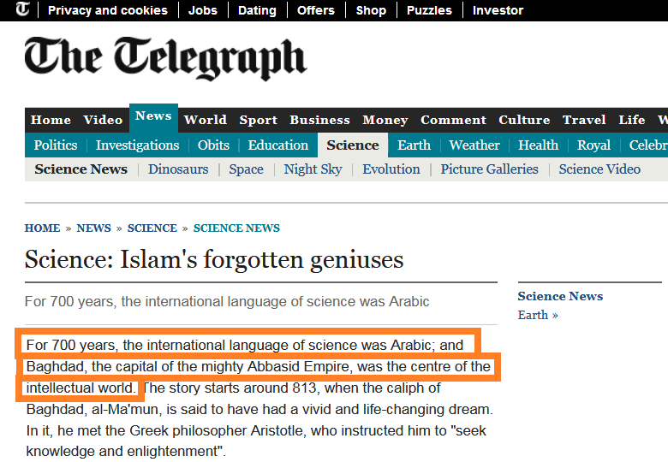The height and width of the screenshot is (462, 668).
Task: Click the Dinosaurs topic link
Action: tap(178, 169)
